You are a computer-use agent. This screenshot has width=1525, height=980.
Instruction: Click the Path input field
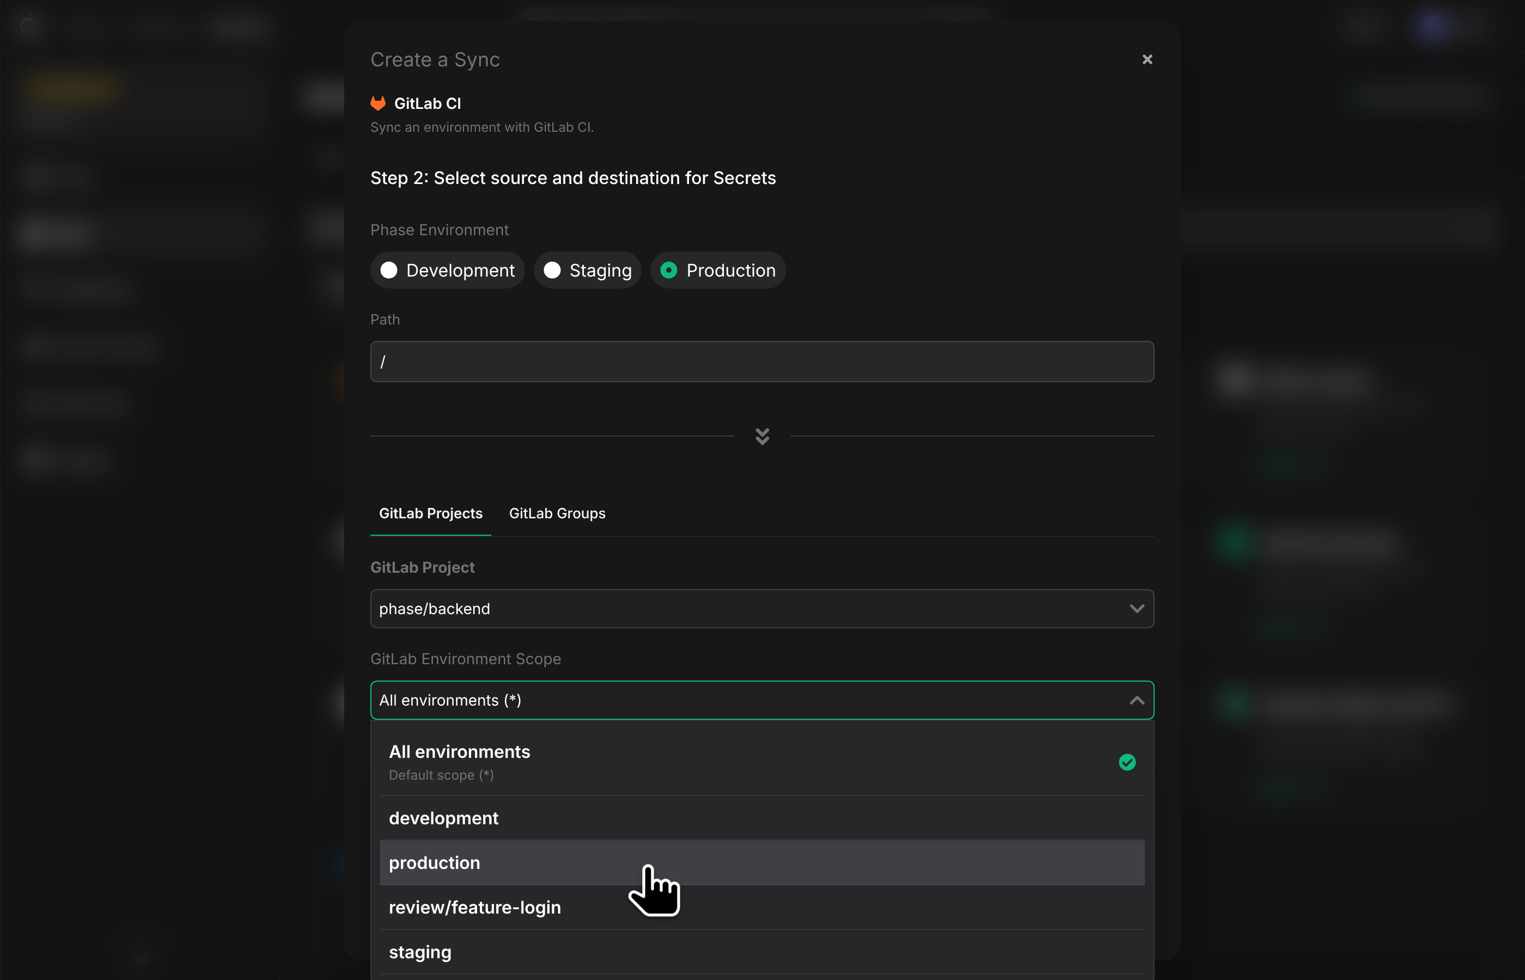coord(762,362)
